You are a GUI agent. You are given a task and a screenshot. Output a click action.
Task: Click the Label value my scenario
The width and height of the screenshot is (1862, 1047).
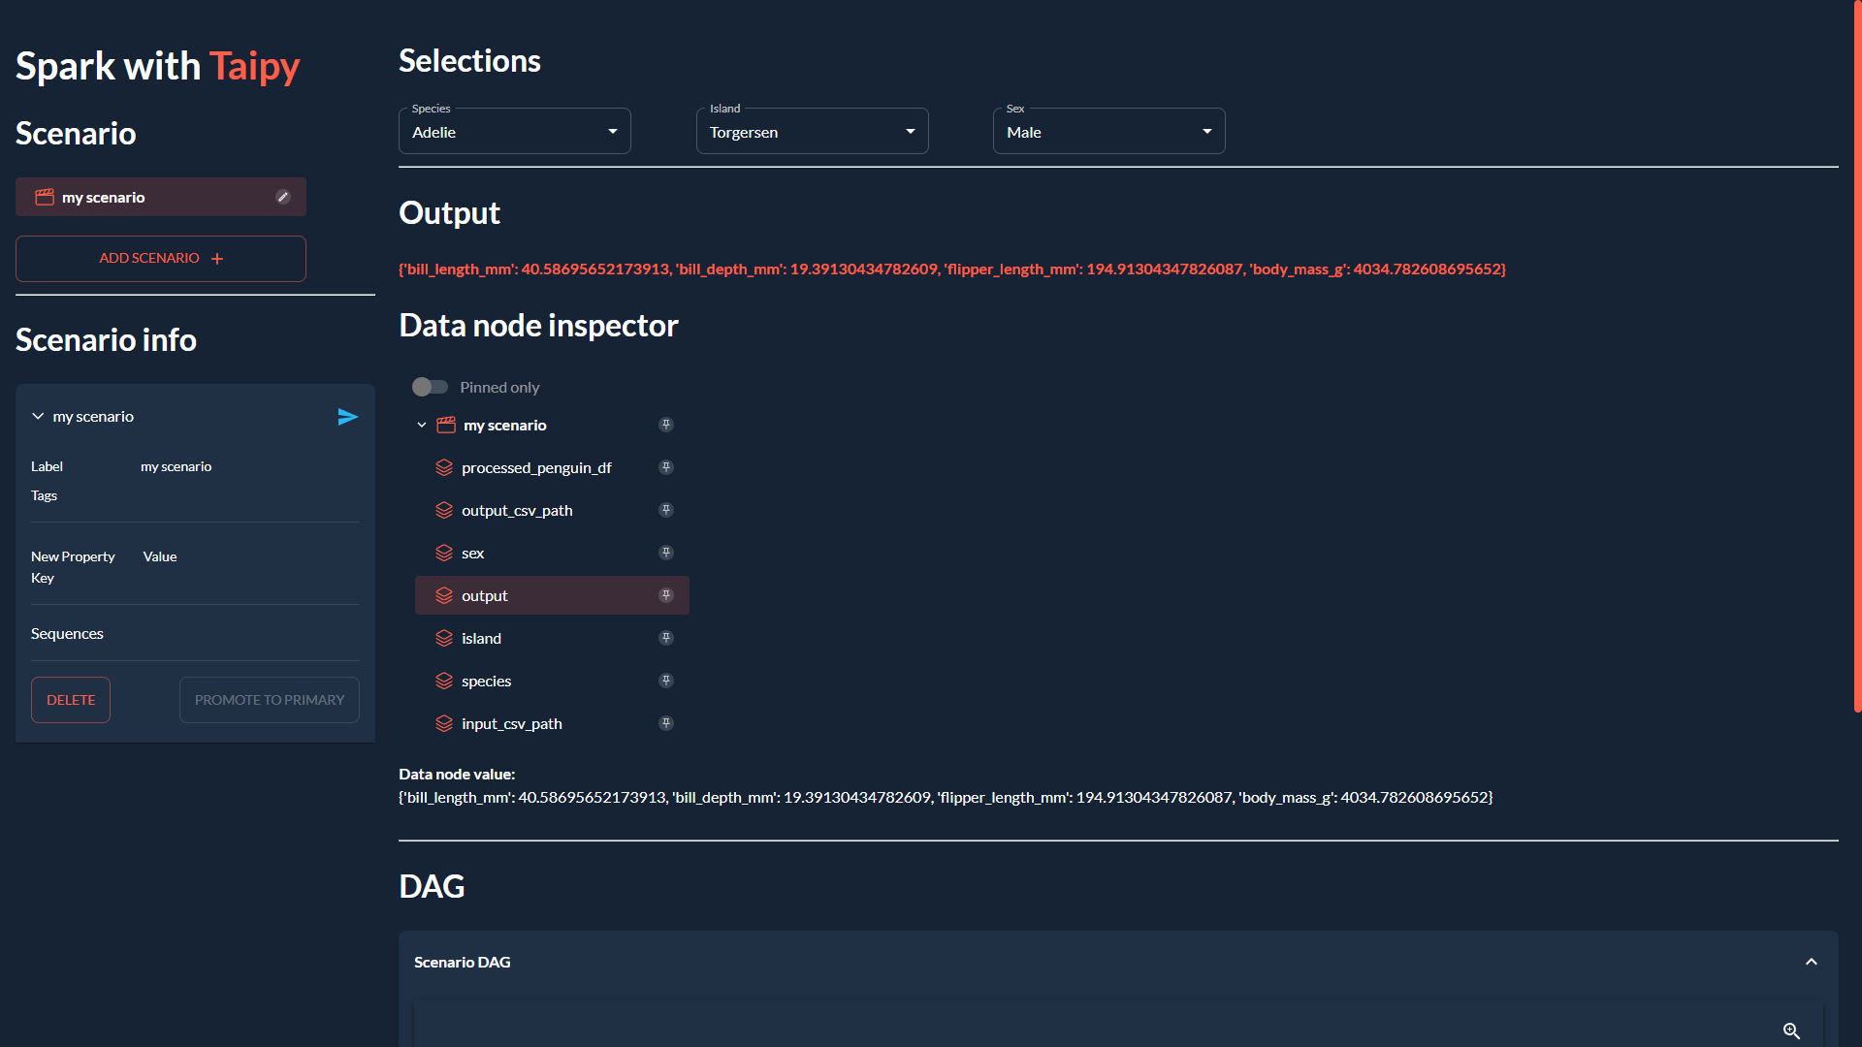(177, 466)
